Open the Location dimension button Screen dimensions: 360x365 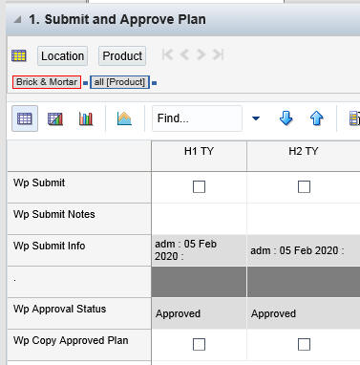coord(62,56)
